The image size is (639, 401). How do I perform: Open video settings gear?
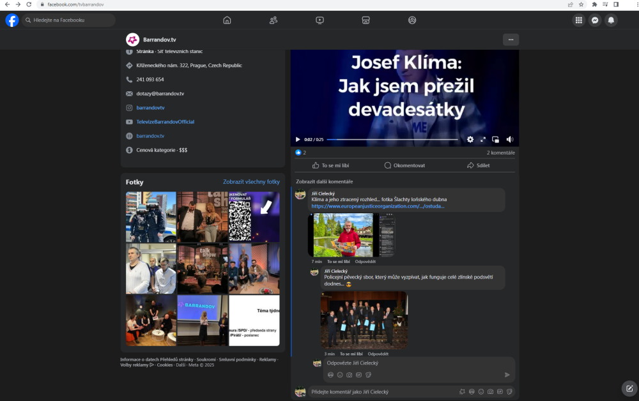[470, 139]
